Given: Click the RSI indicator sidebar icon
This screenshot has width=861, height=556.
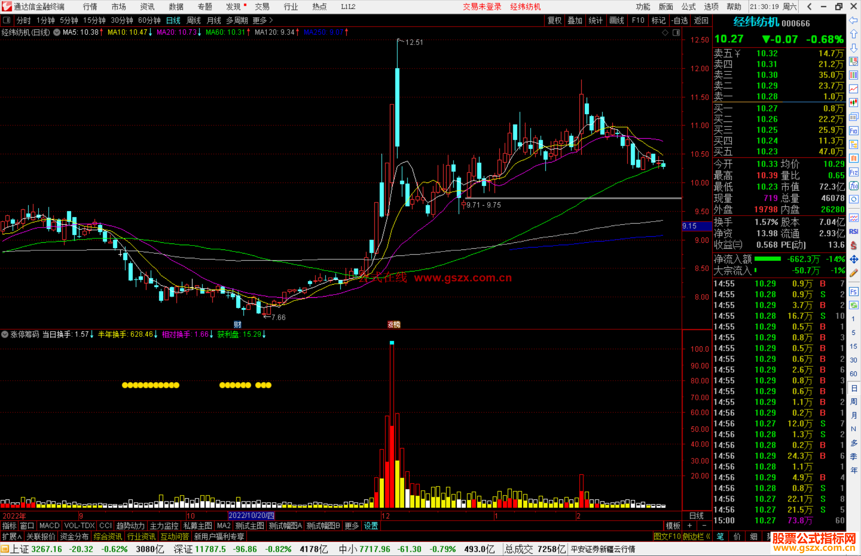Looking at the screenshot, I should tap(853, 232).
